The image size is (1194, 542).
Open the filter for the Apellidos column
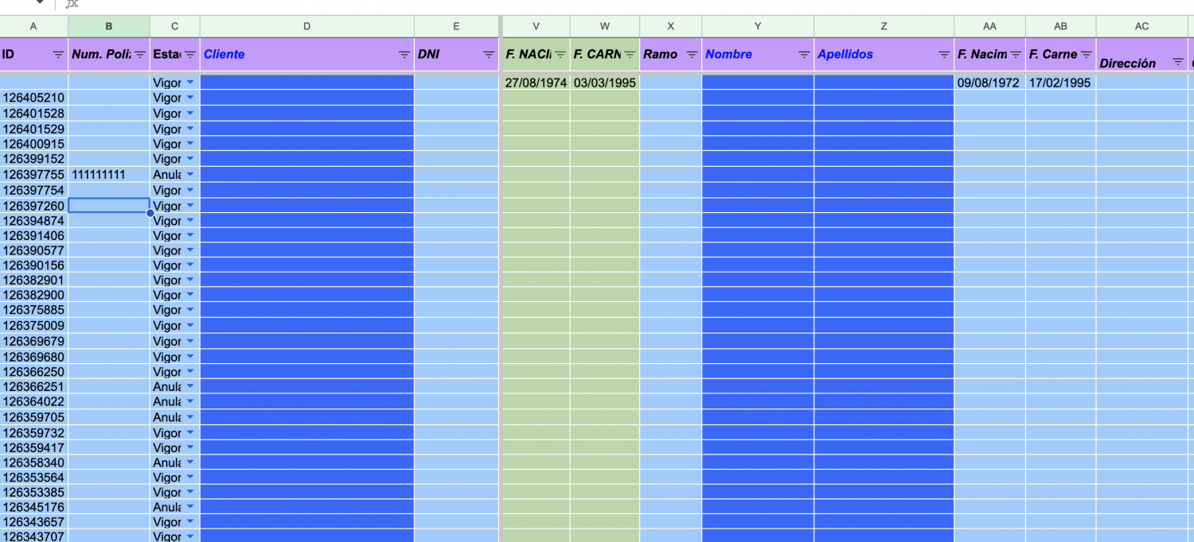coord(944,55)
